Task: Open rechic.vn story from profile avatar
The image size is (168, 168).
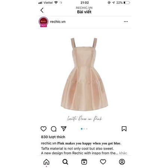Action: (x=43, y=22)
